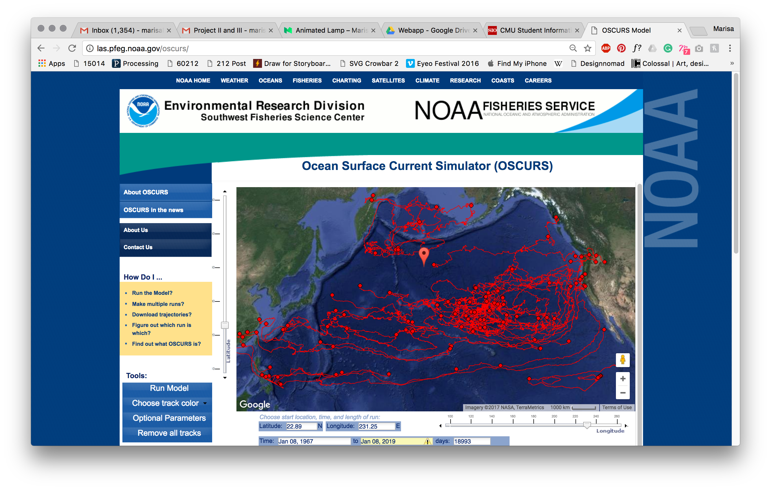Open the Eyeo Festival 2016 bookmark

click(443, 63)
